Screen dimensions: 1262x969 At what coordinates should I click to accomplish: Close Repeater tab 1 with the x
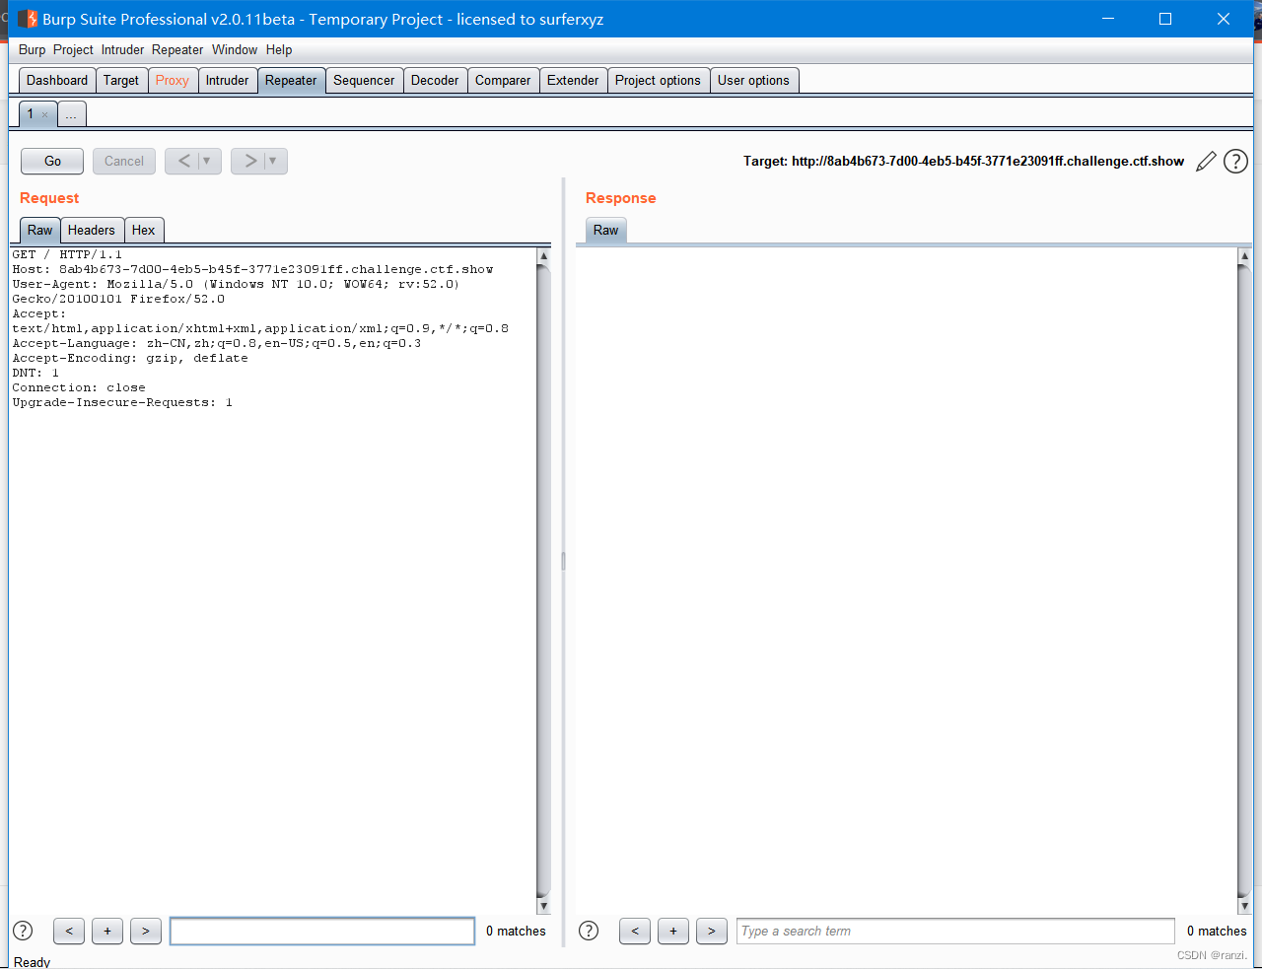[45, 114]
